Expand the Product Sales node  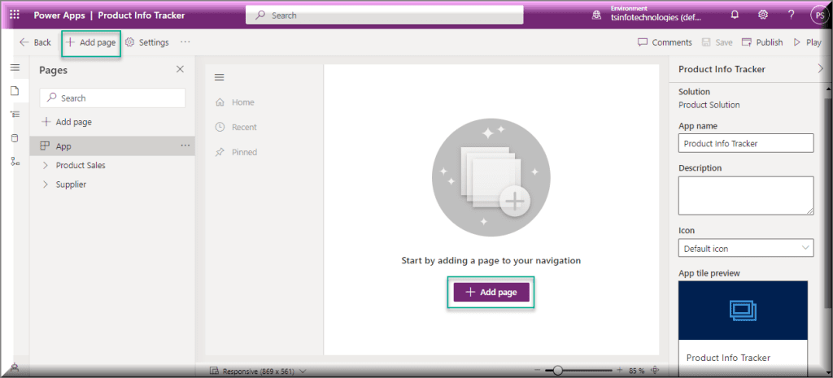point(46,165)
